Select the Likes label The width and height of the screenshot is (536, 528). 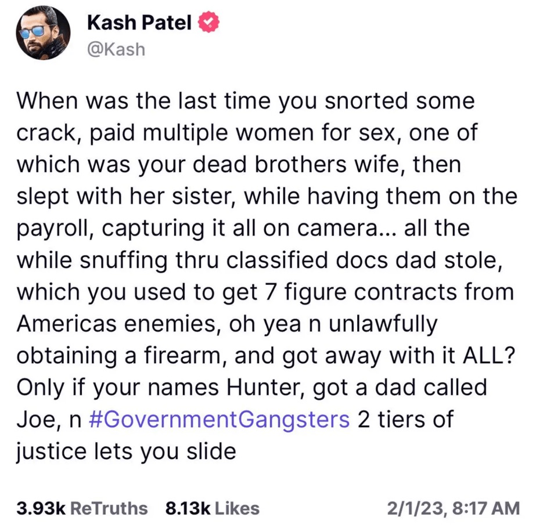[x=237, y=509]
